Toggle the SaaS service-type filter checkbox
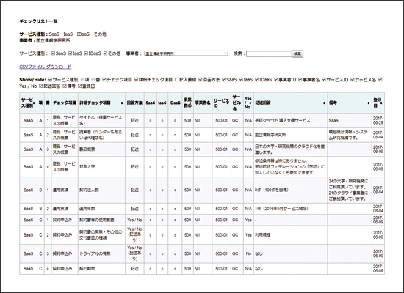404x293 pixels. pos(53,53)
